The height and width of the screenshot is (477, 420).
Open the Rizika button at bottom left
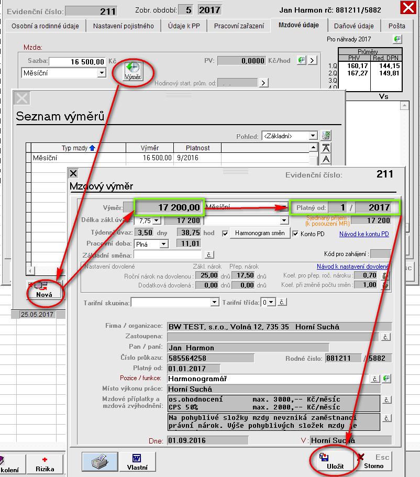click(45, 464)
